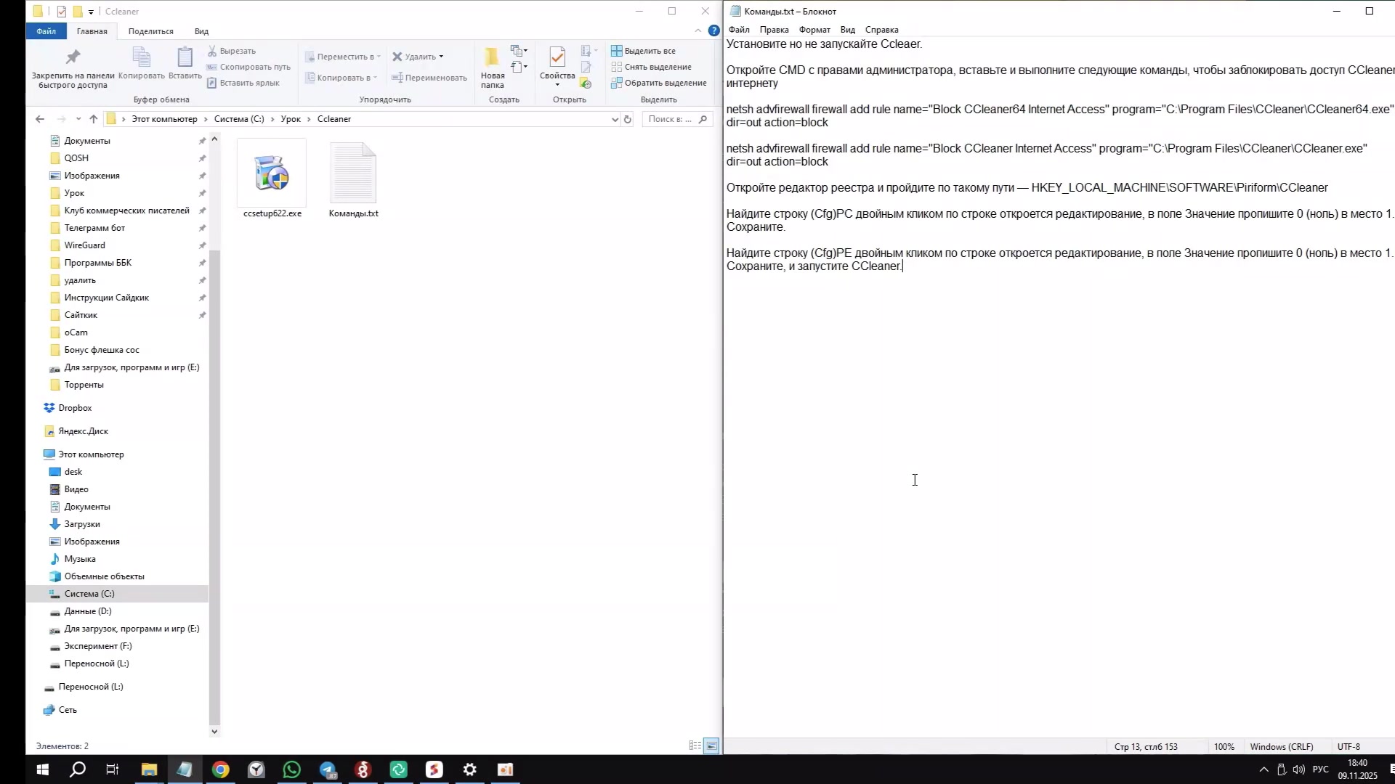Open the View tab in Explorer
The width and height of the screenshot is (1395, 784).
[x=201, y=31]
